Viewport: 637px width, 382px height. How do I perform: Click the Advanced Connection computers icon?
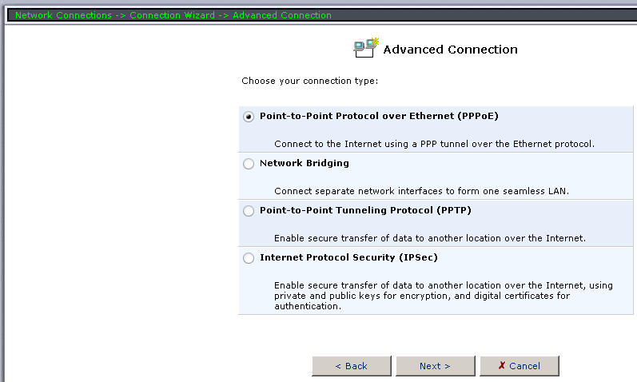(366, 48)
